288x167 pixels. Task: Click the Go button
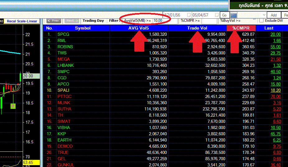click(x=224, y=15)
